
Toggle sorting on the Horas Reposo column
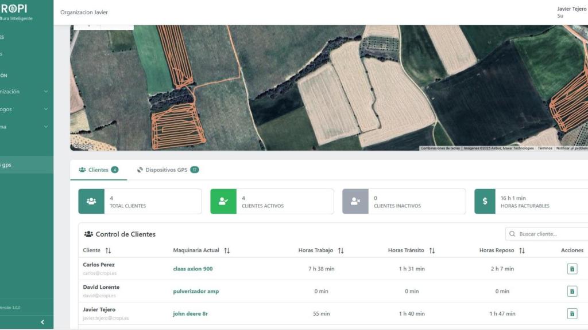(522, 250)
